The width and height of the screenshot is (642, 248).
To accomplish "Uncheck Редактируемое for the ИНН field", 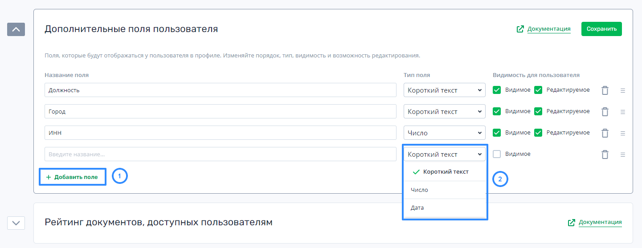I will 538,133.
